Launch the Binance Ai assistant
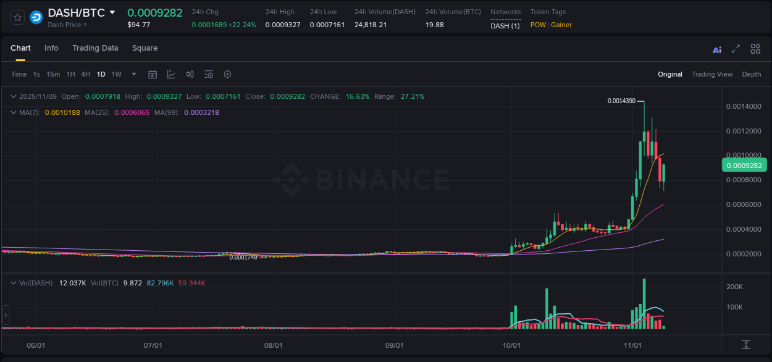The image size is (772, 362). coord(716,49)
